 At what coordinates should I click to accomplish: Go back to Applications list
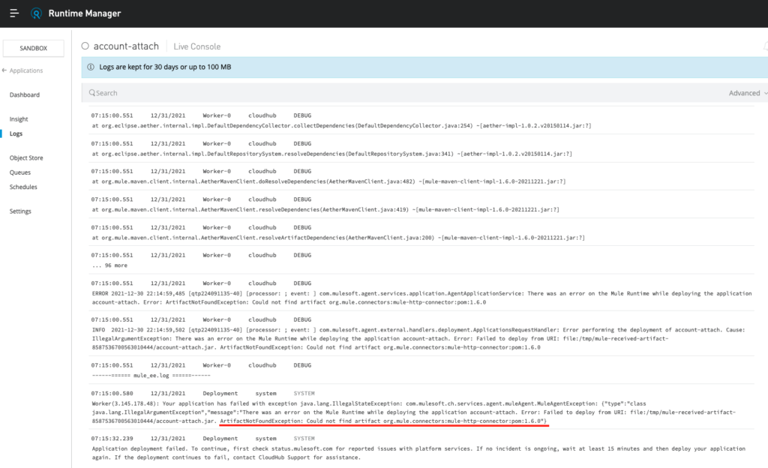click(x=26, y=70)
